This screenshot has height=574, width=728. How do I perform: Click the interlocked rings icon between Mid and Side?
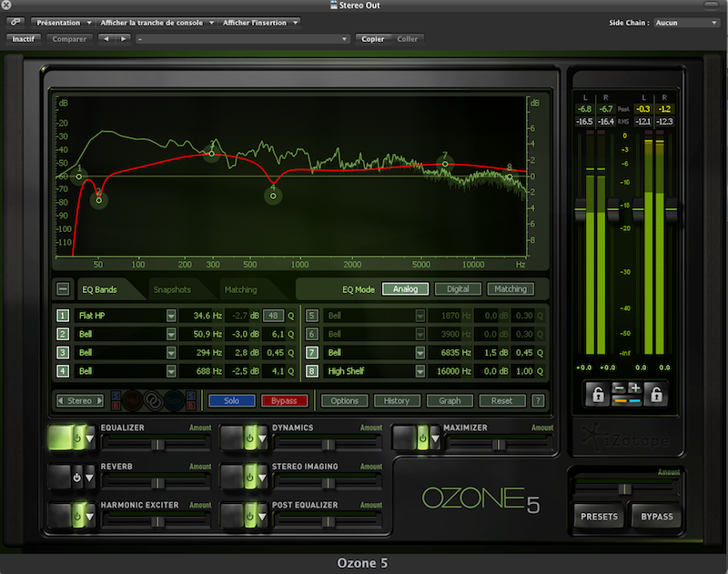pos(153,401)
